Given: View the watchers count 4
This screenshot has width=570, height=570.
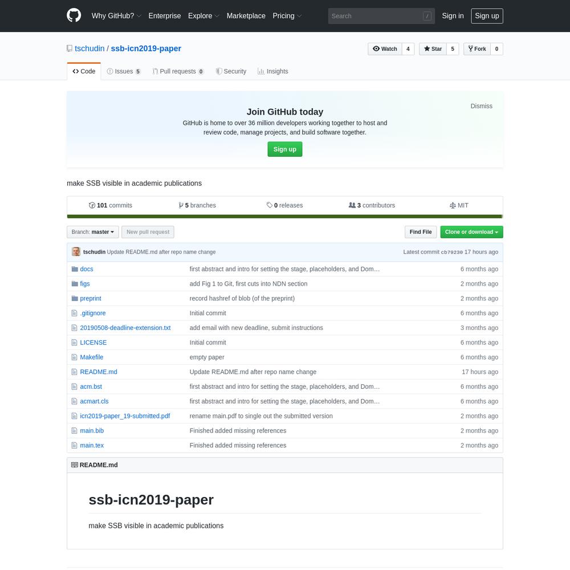Looking at the screenshot, I should [408, 48].
